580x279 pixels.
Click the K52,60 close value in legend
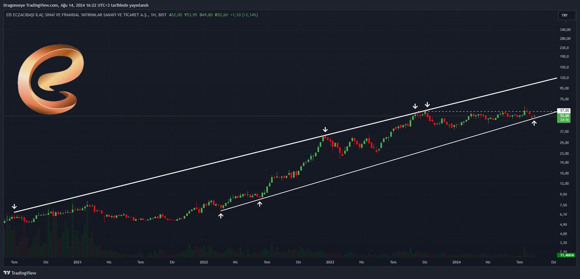pos(221,15)
